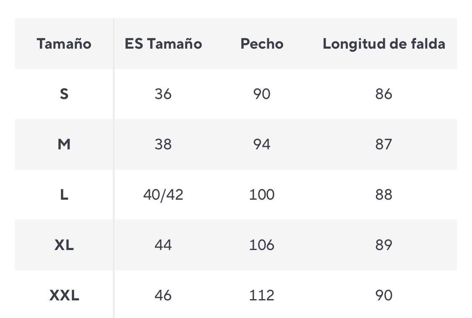This screenshot has height=318, width=472.
Task: Select the Longitud de falda header
Action: pos(383,44)
